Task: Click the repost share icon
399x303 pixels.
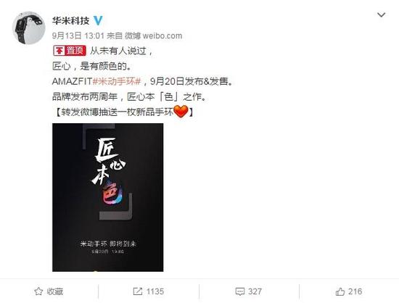Action: pyautogui.click(x=137, y=291)
